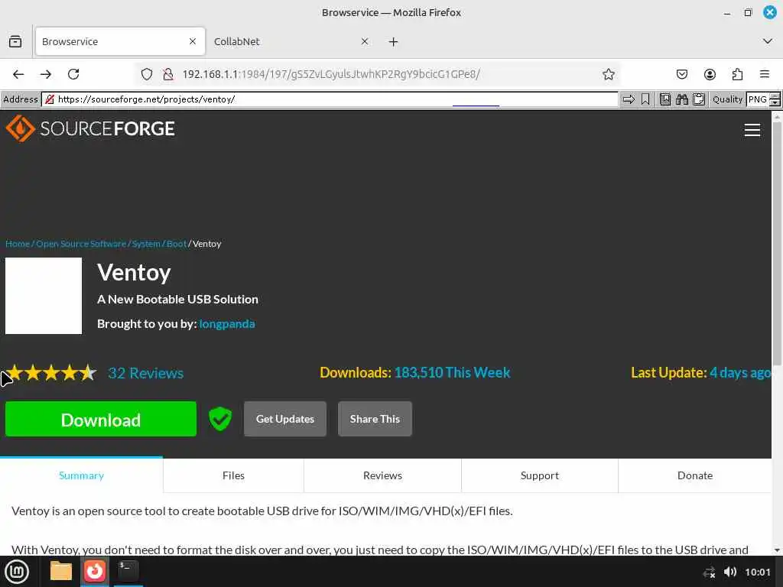Open the extensions puzzle-piece icon

(x=737, y=74)
